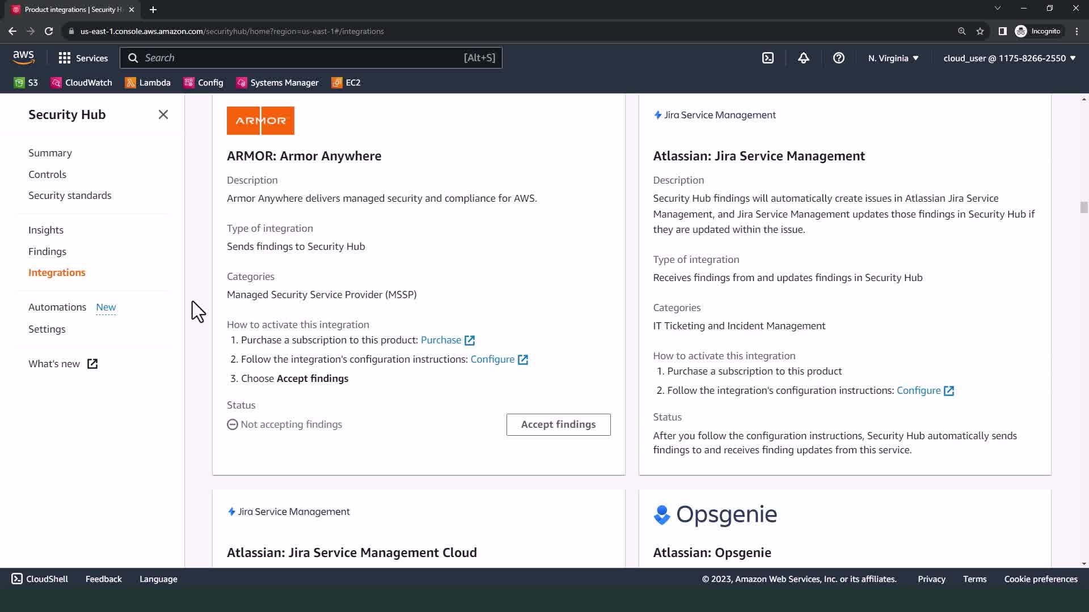Expand the N. Virginia region dropdown
This screenshot has height=612, width=1089.
coord(893,58)
